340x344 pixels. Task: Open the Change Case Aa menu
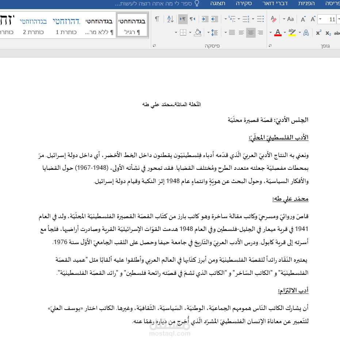pos(290,19)
